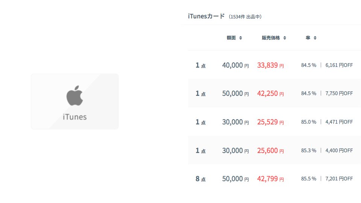
Task: Sort listings by the 販売価格 header label
Action: pyautogui.click(x=271, y=38)
